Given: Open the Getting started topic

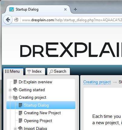Looking at the screenshot, I should [32, 90].
